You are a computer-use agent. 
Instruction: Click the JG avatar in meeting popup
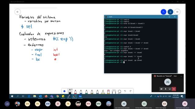click(x=168, y=82)
